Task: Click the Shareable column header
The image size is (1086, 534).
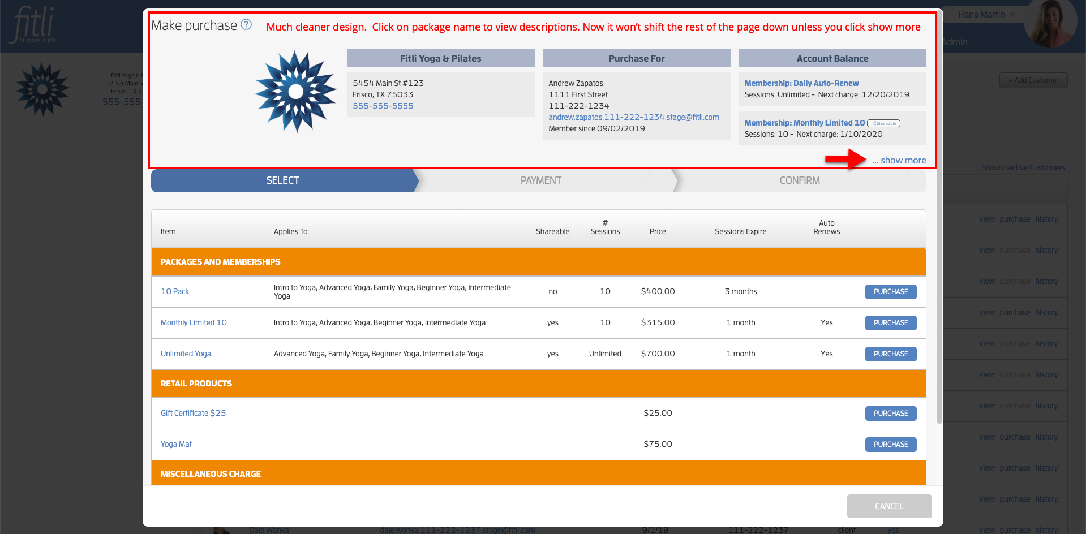Action: coord(552,231)
